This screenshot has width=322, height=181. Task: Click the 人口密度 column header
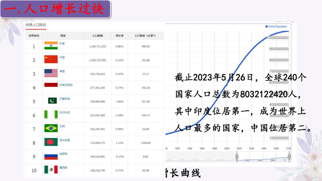coord(145,36)
